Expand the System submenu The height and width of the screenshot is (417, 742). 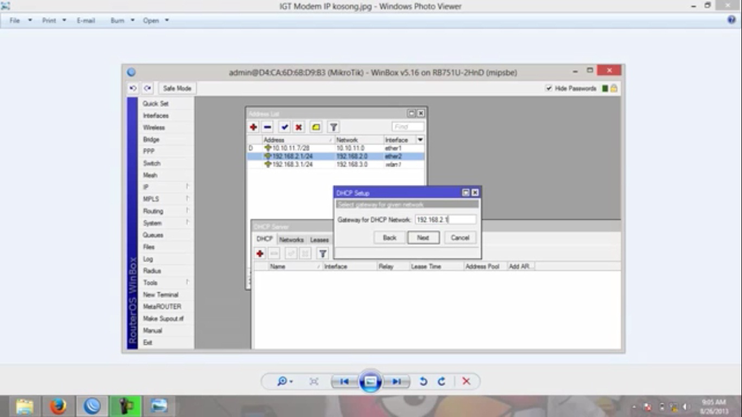(x=166, y=223)
